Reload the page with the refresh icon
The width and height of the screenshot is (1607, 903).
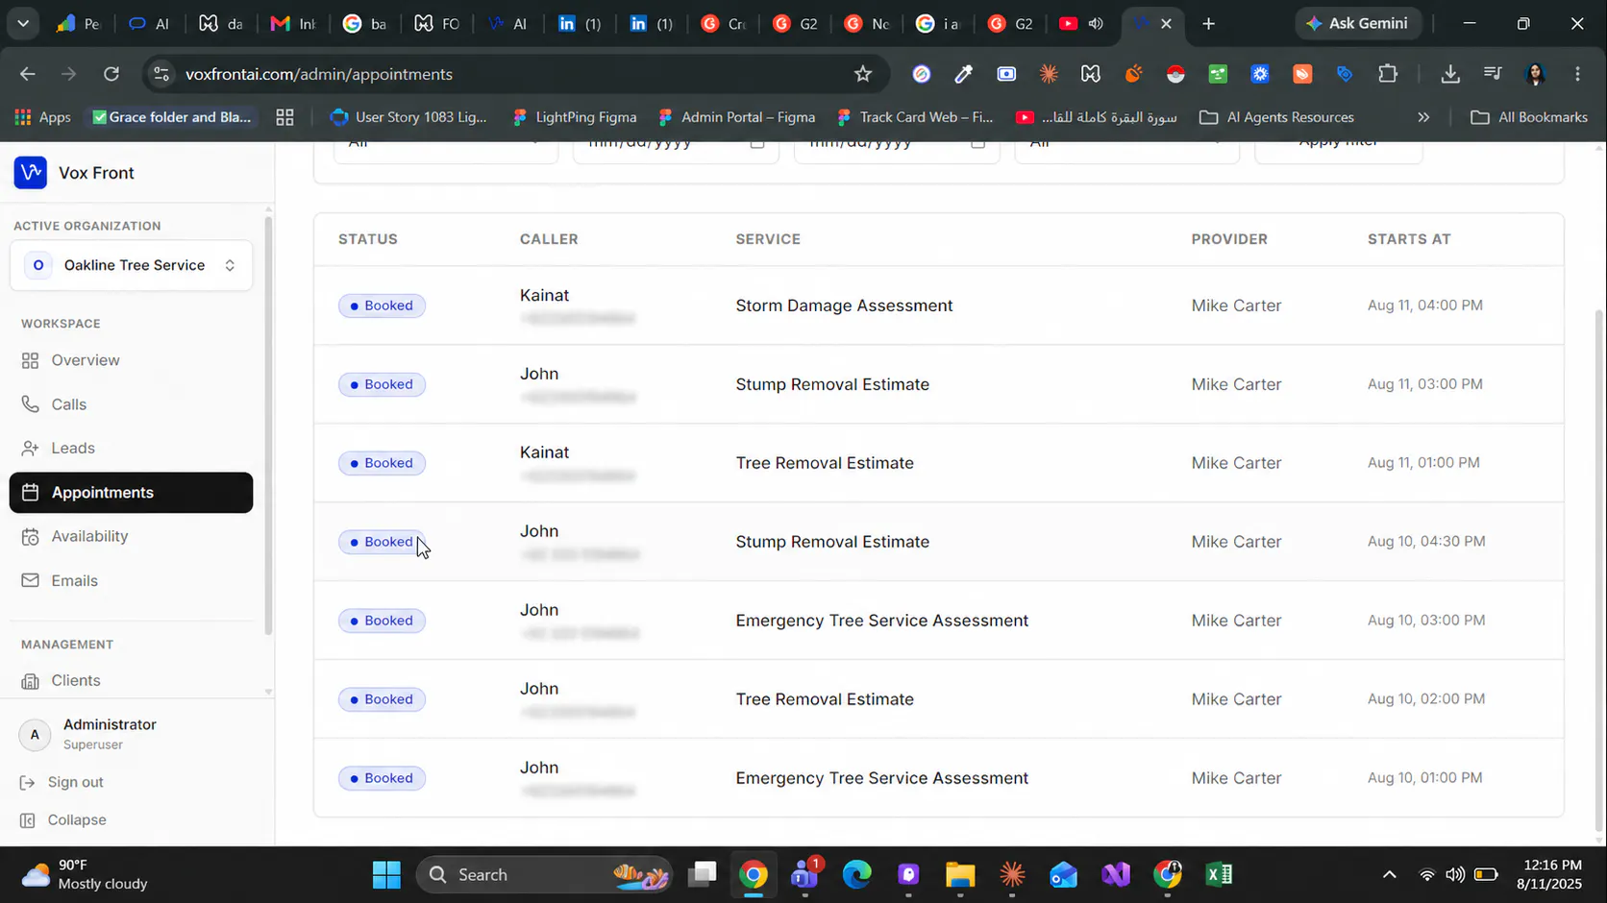111,74
